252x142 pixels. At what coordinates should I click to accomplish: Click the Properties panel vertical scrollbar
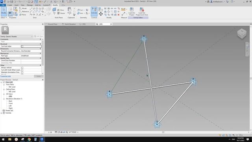point(43,56)
